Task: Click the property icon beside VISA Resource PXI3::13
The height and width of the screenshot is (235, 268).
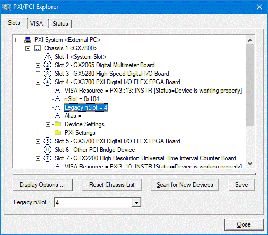Action: click(x=57, y=91)
